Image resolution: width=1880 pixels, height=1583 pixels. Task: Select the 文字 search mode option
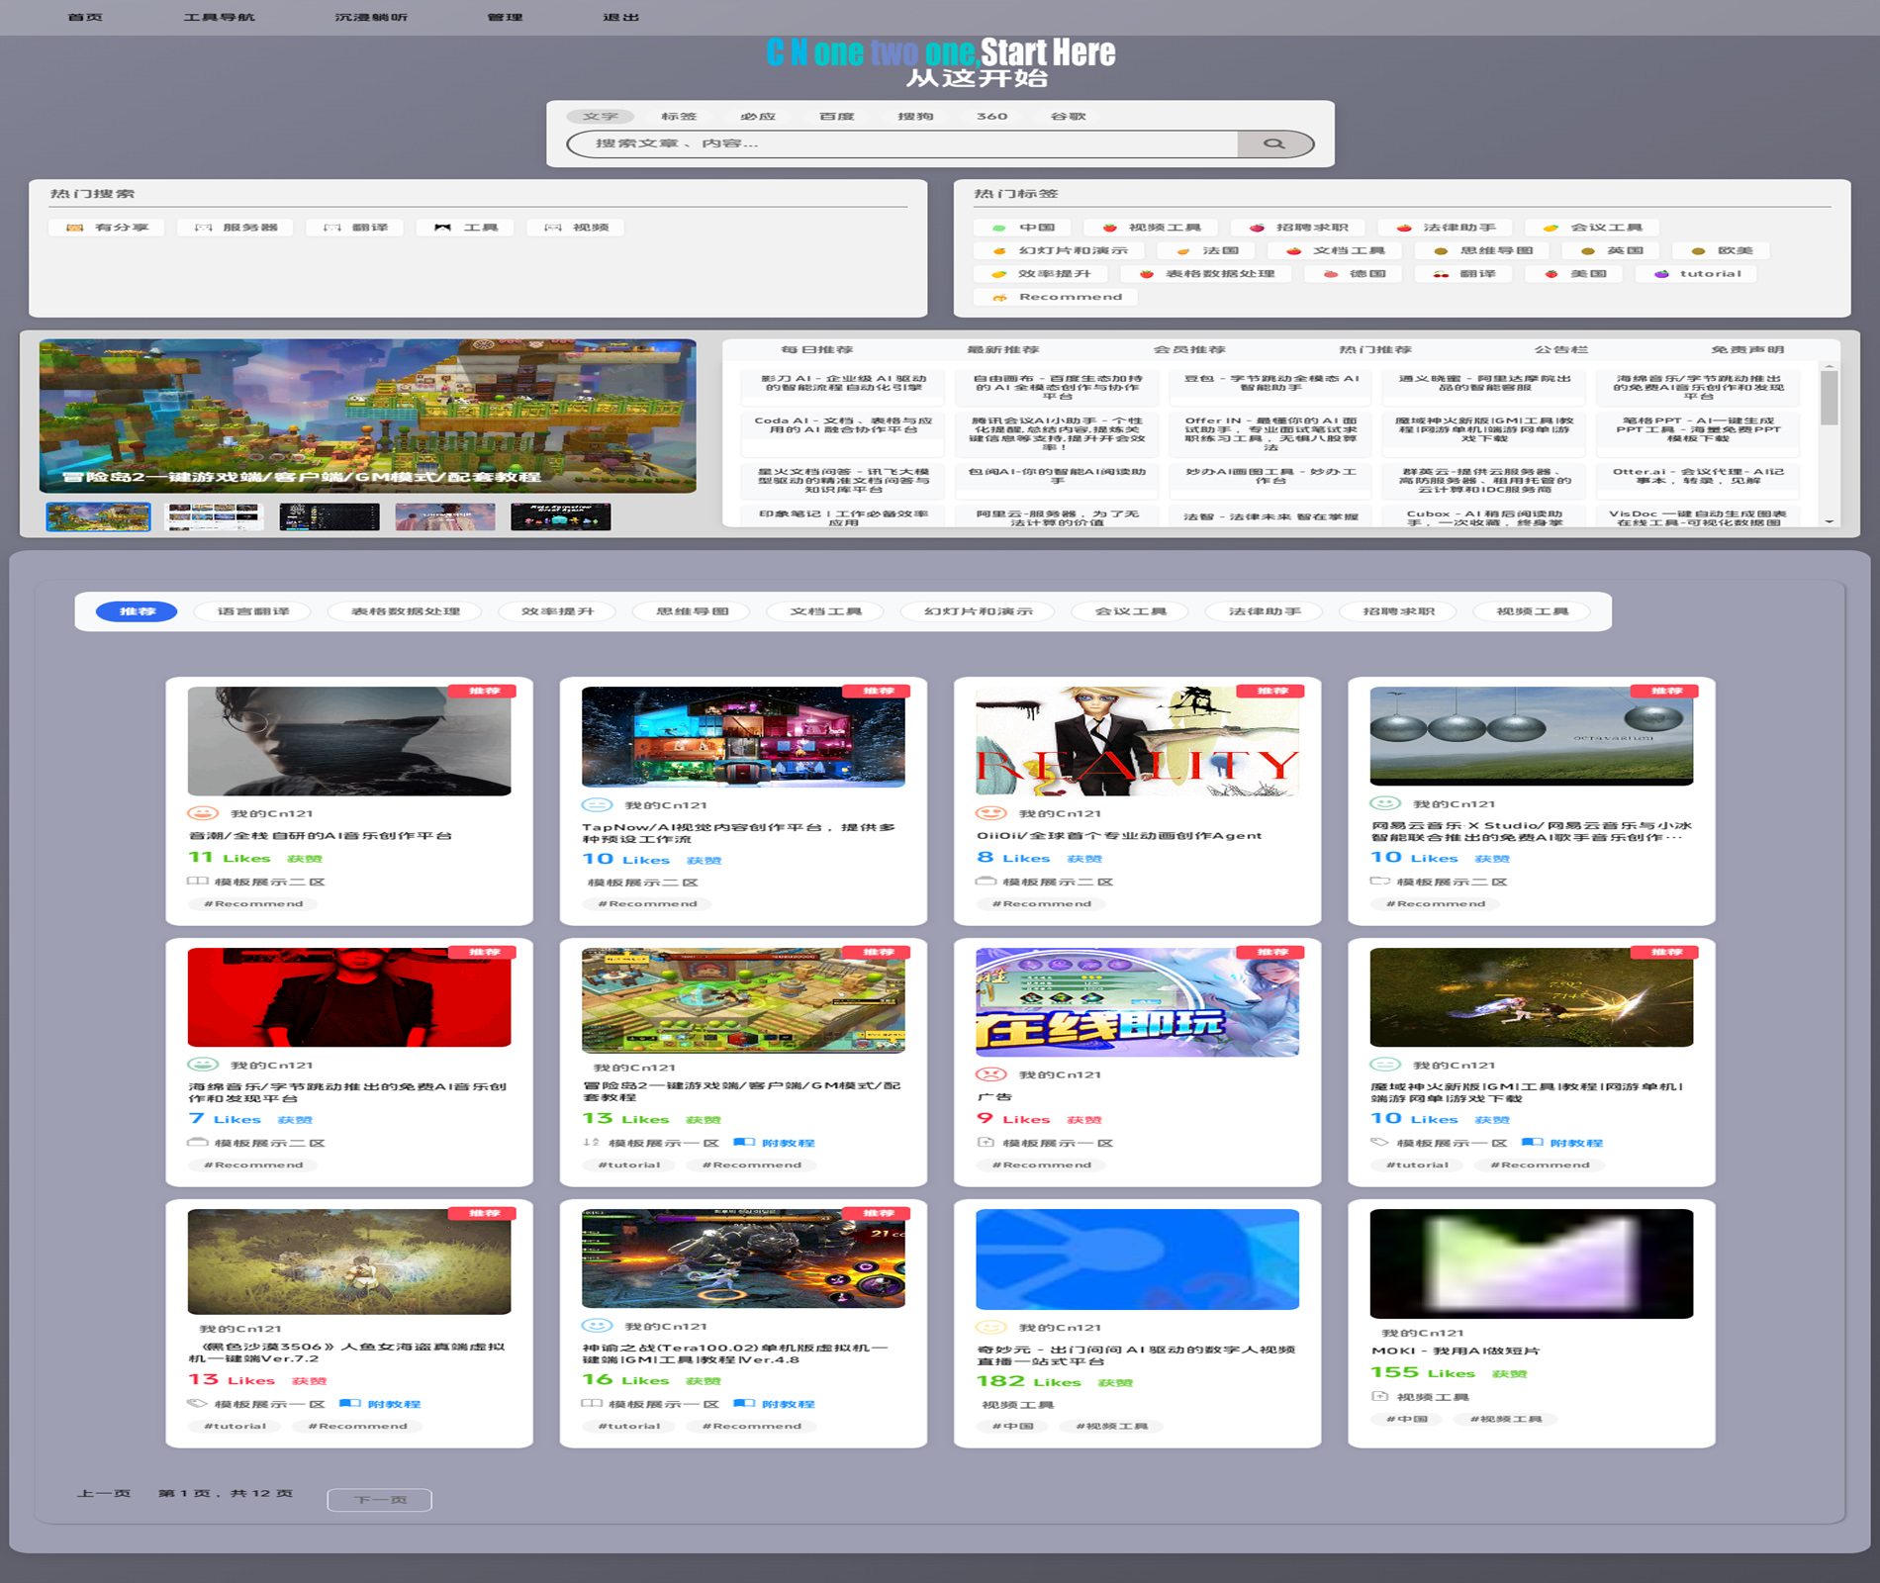[x=600, y=117]
